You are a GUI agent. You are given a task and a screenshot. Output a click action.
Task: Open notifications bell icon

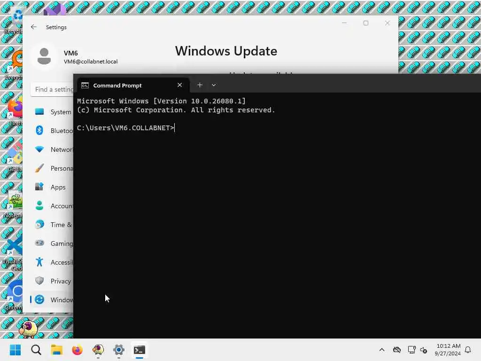(468, 350)
